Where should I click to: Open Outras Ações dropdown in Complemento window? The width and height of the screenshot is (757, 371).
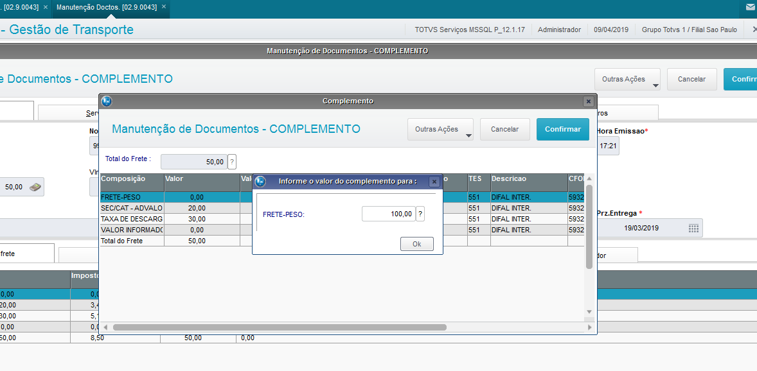point(440,129)
